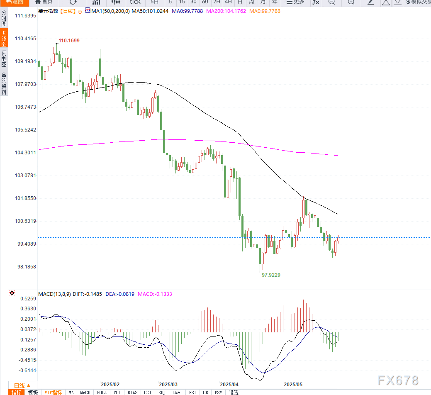Select the BOLL indicator
This screenshot has width=431, height=395.
pos(102,392)
